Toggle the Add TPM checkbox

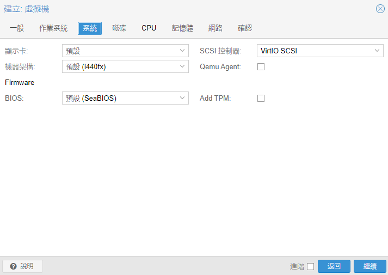coord(261,99)
